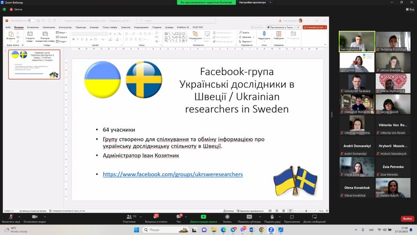Screen dimensions: 417x235
Task: Open View Settings (Настройки просмотра) dropdown
Action: pyautogui.click(x=255, y=3)
